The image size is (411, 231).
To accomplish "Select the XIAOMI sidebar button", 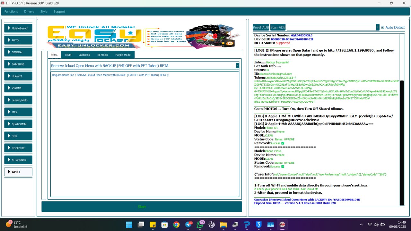I will 18,88.
